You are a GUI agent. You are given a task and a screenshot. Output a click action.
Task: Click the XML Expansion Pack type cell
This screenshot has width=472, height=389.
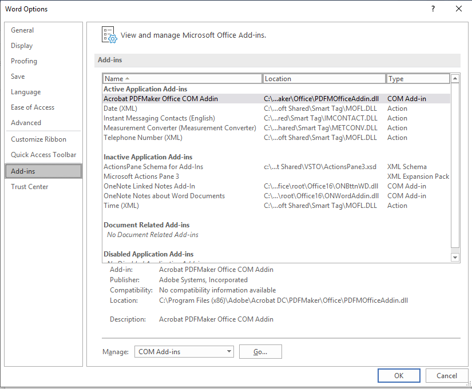click(418, 176)
